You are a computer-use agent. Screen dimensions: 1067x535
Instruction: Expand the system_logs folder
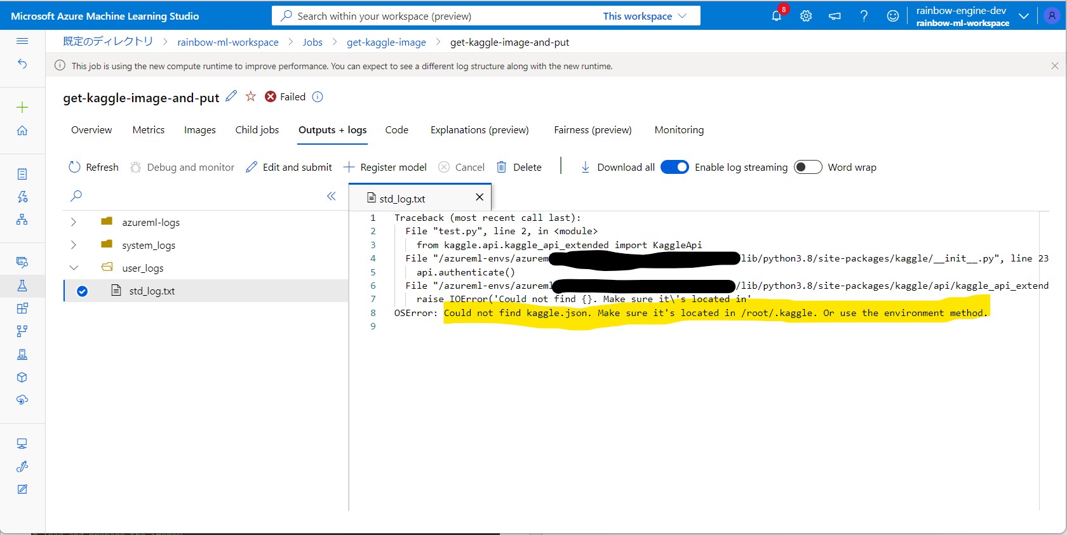(x=74, y=245)
